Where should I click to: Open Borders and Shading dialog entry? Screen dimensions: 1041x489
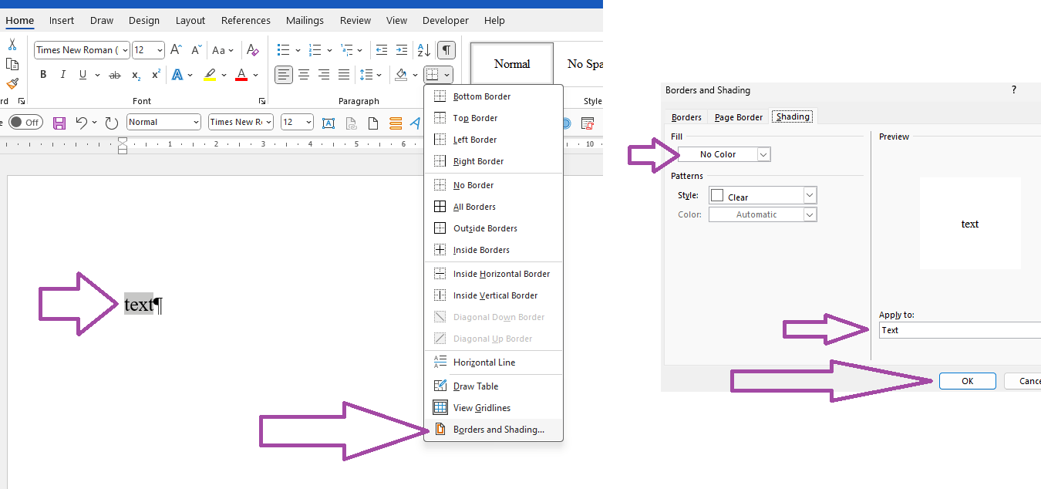tap(494, 429)
